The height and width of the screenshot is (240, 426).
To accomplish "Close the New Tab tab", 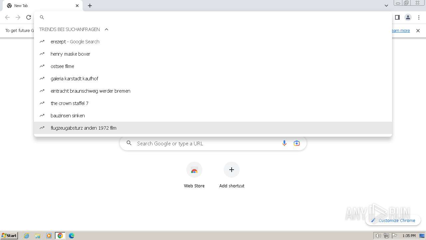I will click(77, 6).
